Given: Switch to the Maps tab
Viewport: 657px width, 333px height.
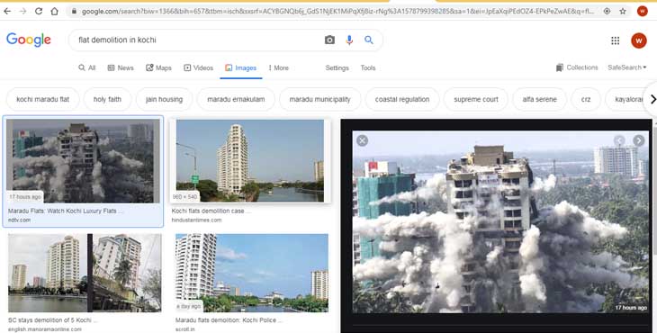Looking at the screenshot, I should pos(158,67).
